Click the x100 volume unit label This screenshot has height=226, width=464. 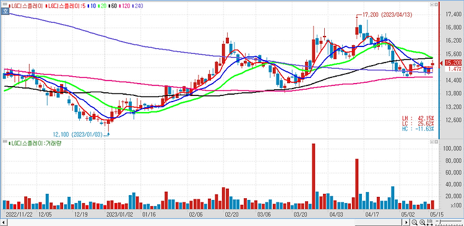click(457, 206)
